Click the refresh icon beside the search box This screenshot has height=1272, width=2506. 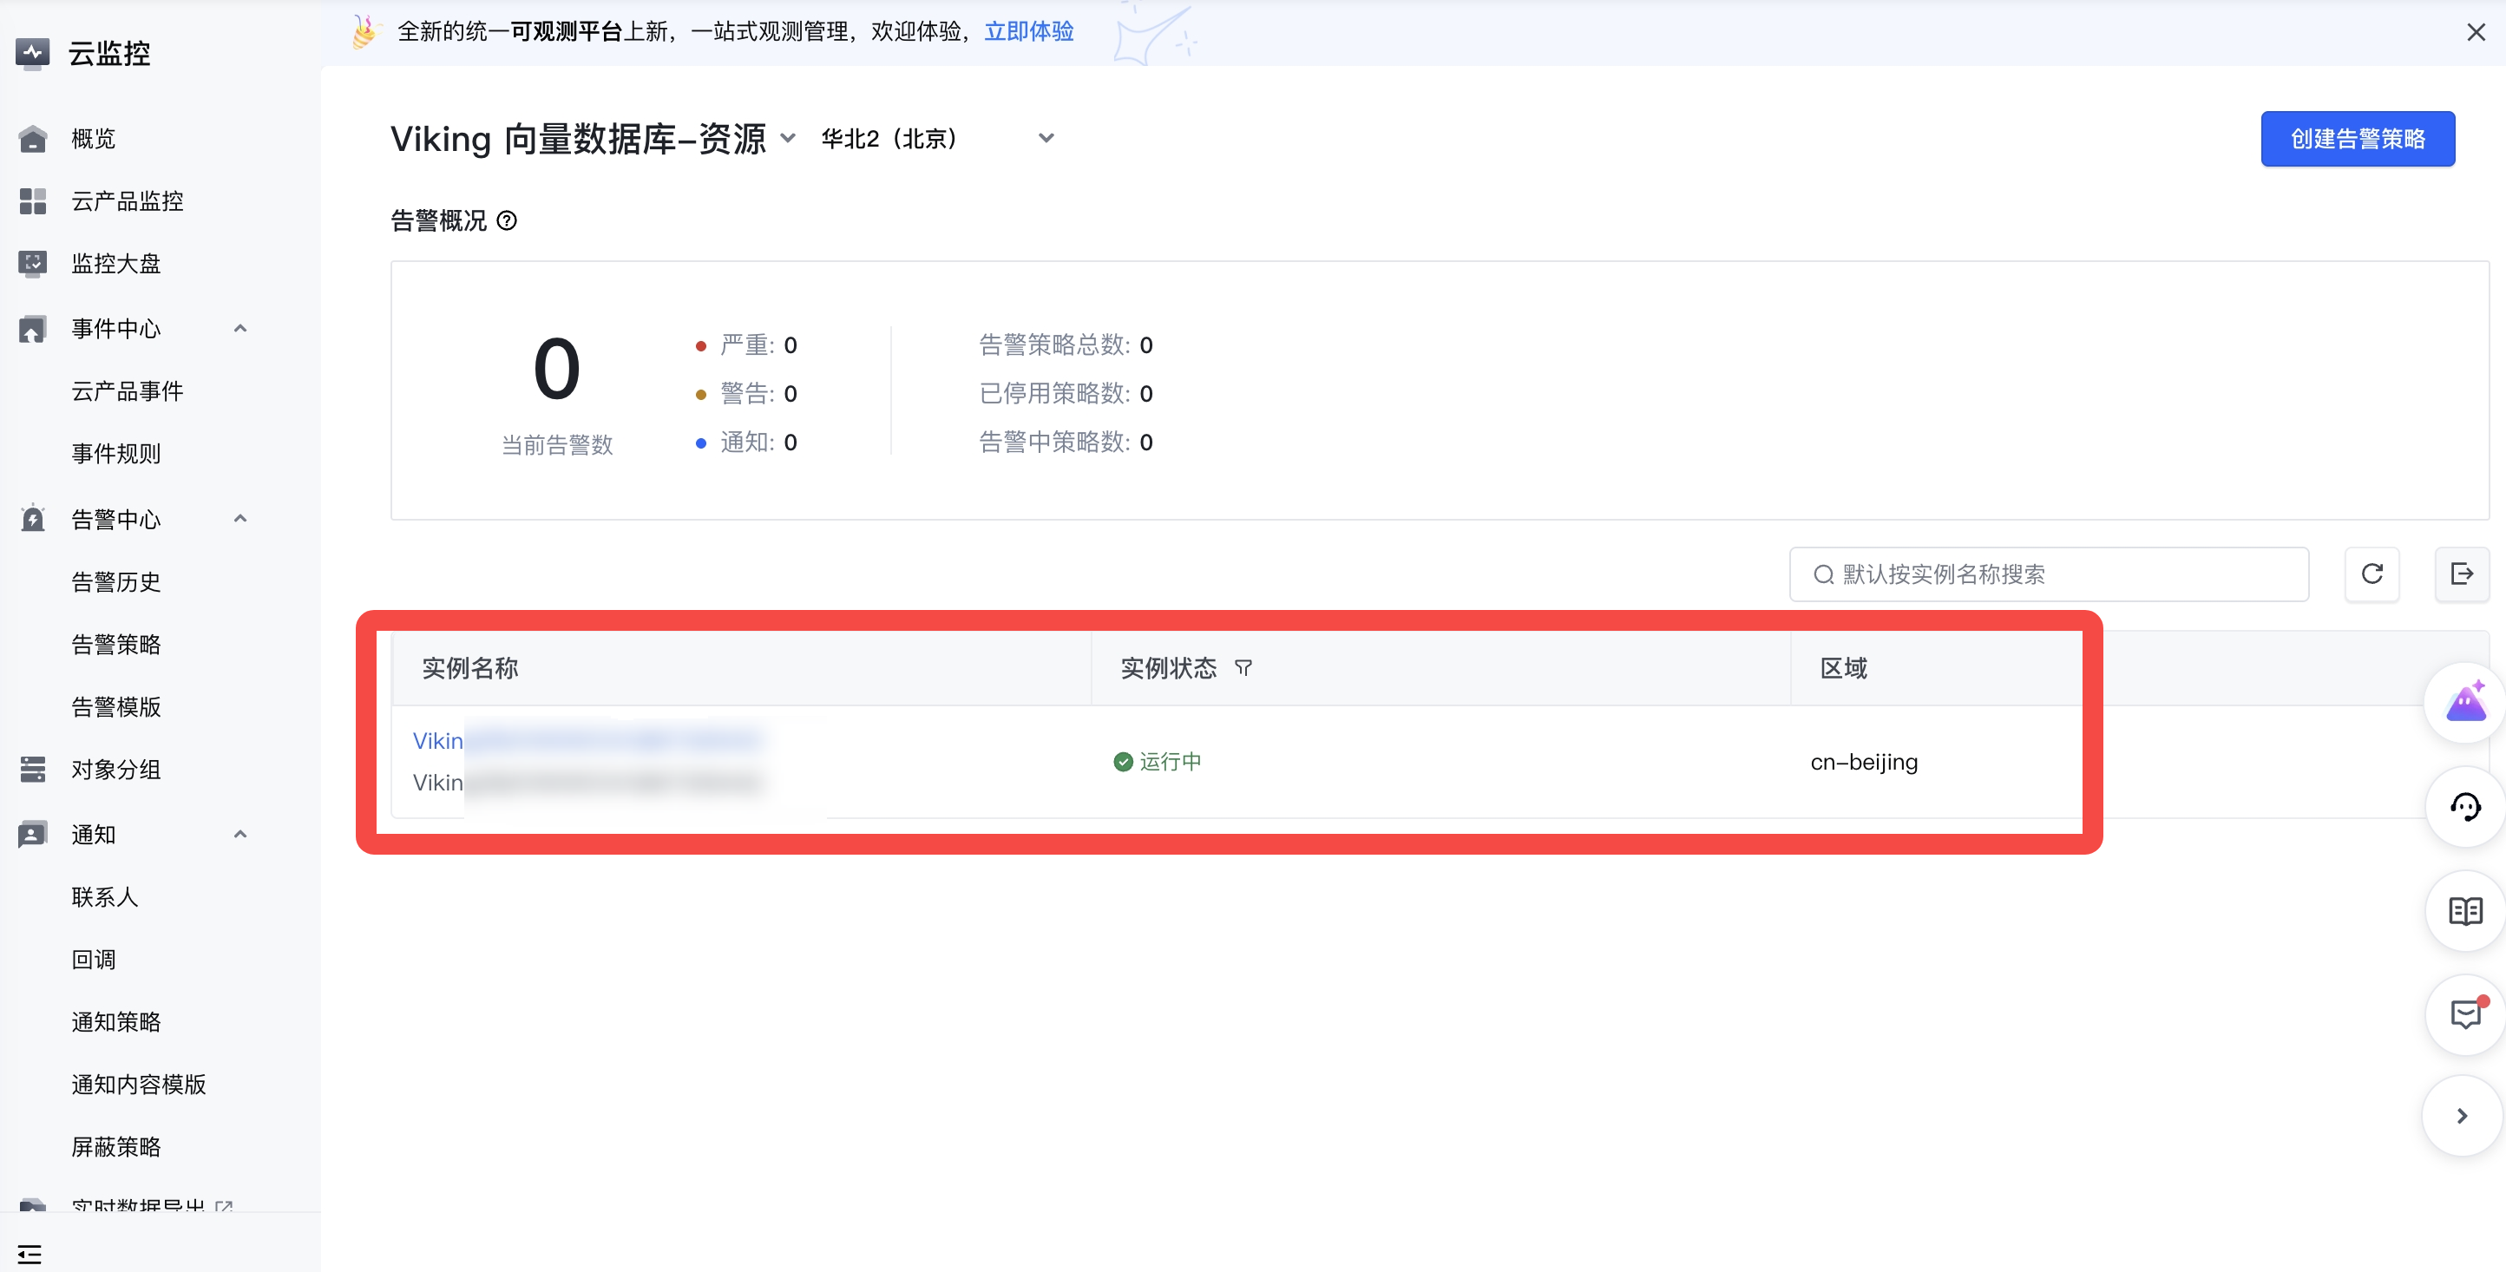click(x=2372, y=574)
